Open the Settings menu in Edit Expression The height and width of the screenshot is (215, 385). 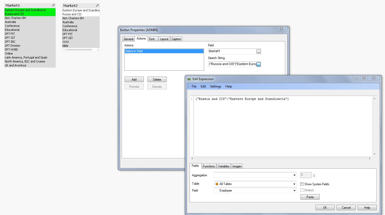216,86
